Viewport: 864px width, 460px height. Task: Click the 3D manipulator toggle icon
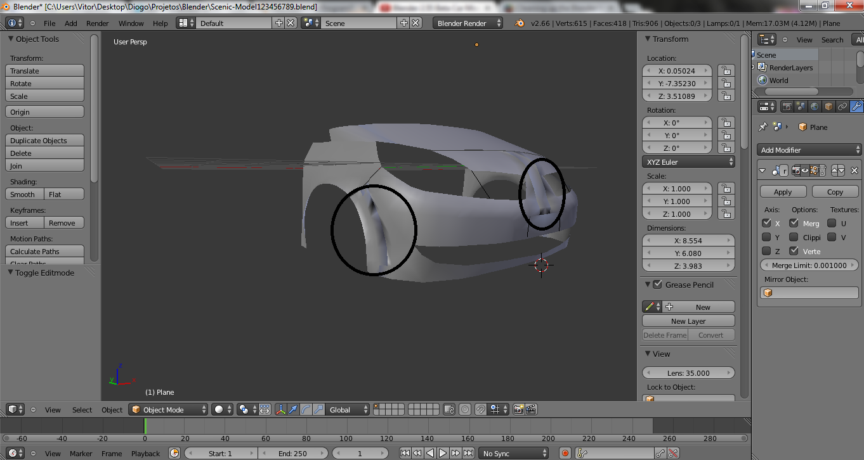281,410
